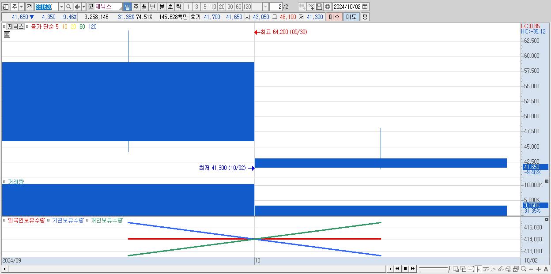Viewport: 551px width, 274px height.
Task: Select the 분 (minute) period toggle
Action: (162, 7)
